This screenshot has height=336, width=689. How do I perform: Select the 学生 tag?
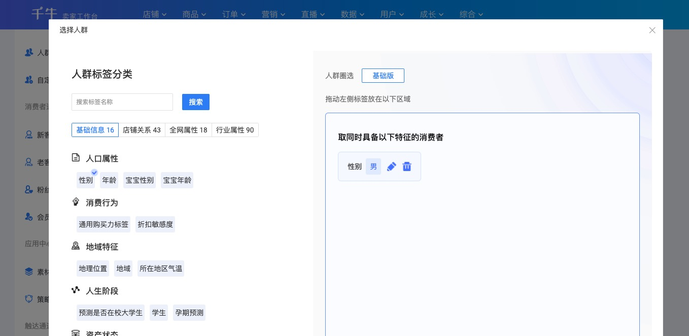pos(159,313)
